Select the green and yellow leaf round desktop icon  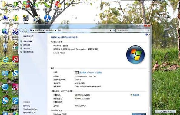(x=15, y=18)
